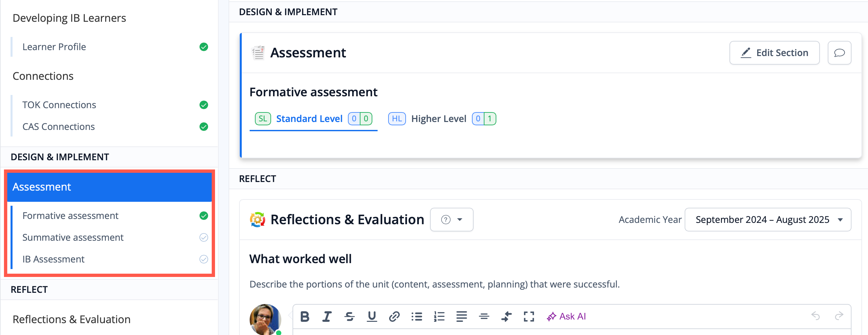Click the Bold formatting icon
Viewport: 868px width, 335px height.
[x=305, y=317]
